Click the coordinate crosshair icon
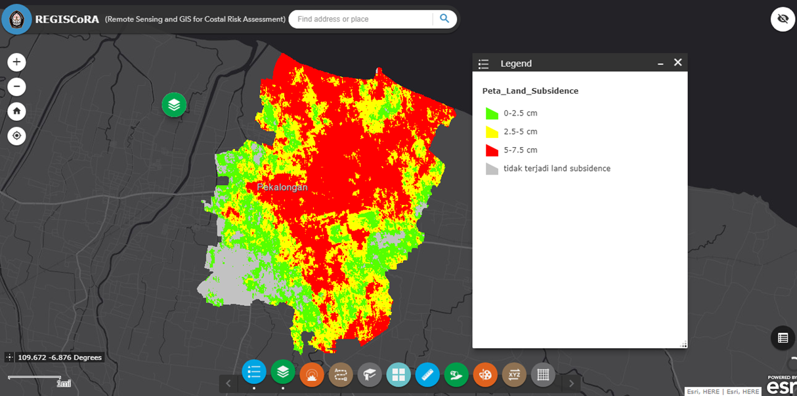 pyautogui.click(x=9, y=357)
